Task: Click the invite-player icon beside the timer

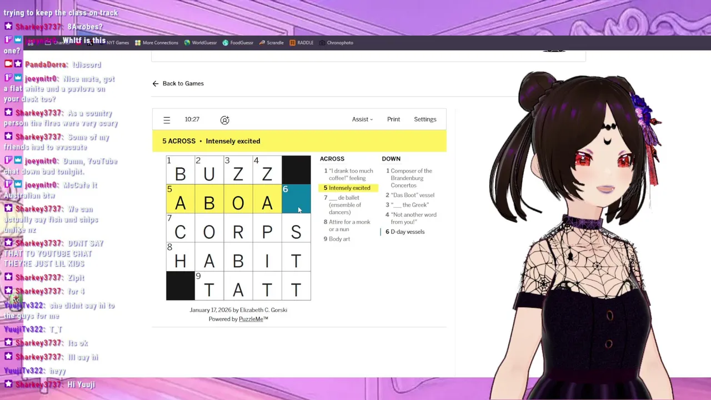Action: 224,120
